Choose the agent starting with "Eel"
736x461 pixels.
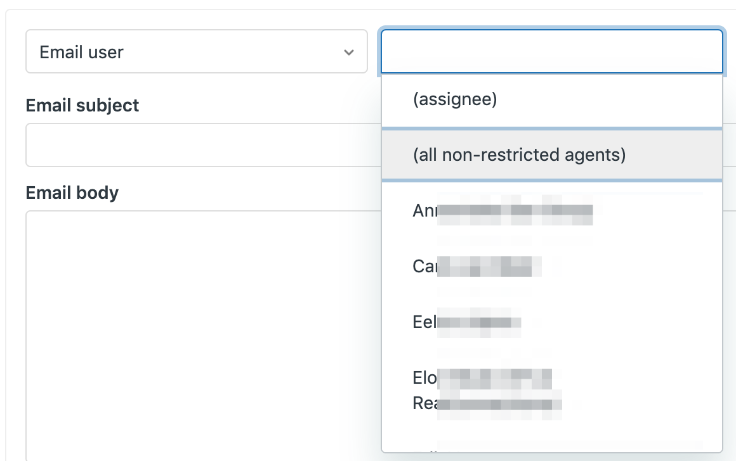pyautogui.click(x=466, y=322)
